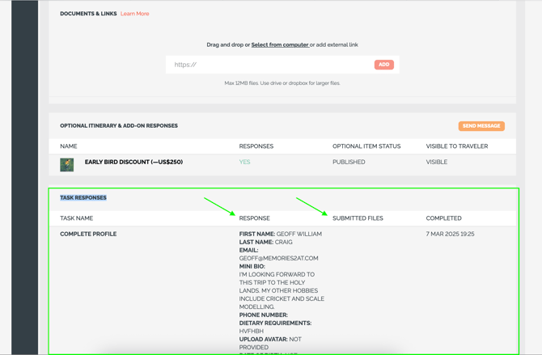Click the green YES response
The height and width of the screenshot is (355, 542).
[x=244, y=162]
